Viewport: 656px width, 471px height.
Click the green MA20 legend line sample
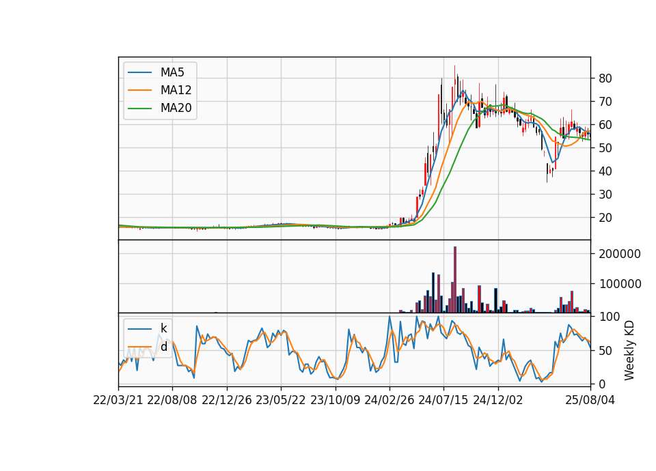tap(139, 109)
